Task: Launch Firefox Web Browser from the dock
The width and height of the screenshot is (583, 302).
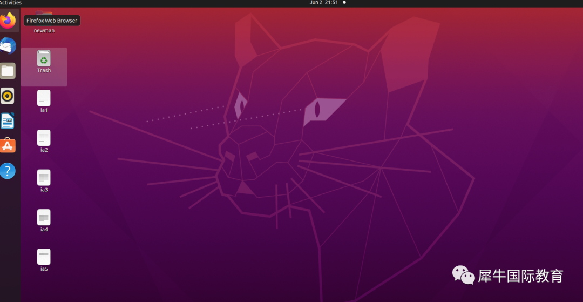Action: (x=8, y=21)
